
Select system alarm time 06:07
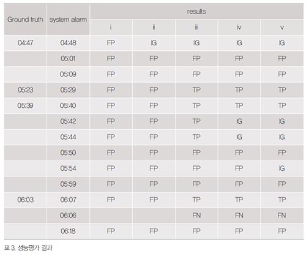68,200
